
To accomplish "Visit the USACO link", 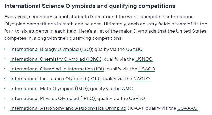I will pyautogui.click(x=147, y=69).
